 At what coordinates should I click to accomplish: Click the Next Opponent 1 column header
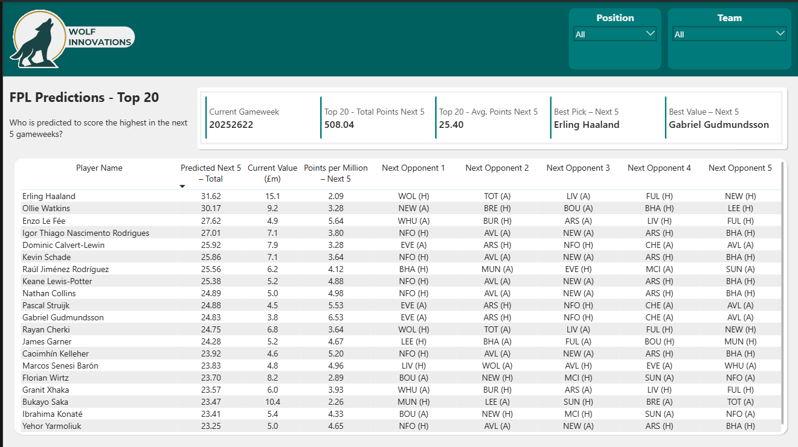point(413,168)
